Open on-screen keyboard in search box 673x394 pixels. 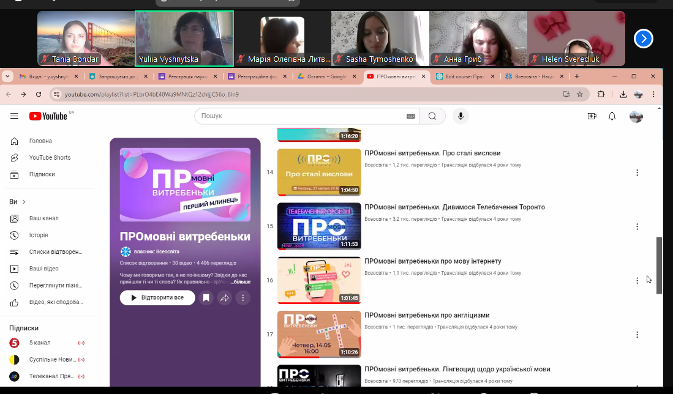coord(410,116)
